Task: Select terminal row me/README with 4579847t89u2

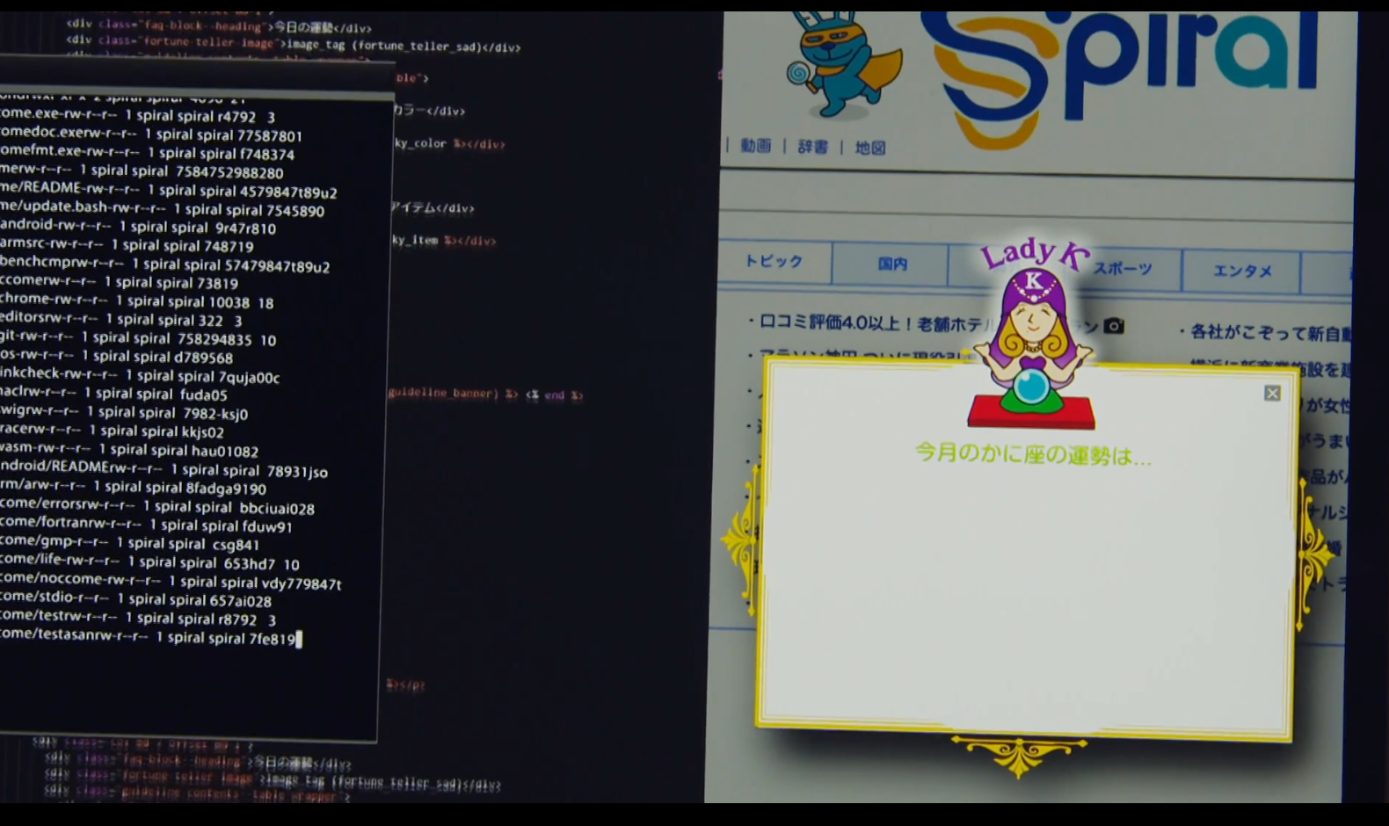Action: [169, 191]
